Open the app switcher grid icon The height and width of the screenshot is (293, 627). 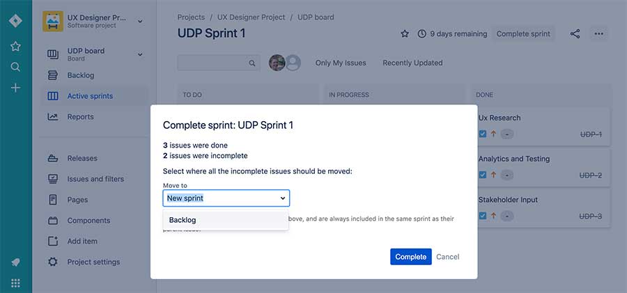[x=15, y=283]
